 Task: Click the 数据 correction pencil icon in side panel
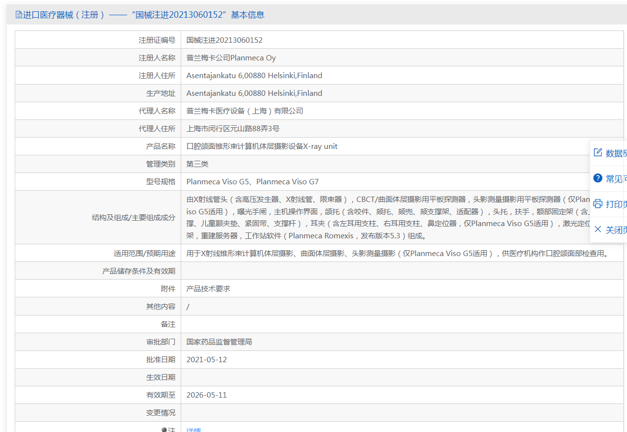pyautogui.click(x=598, y=152)
